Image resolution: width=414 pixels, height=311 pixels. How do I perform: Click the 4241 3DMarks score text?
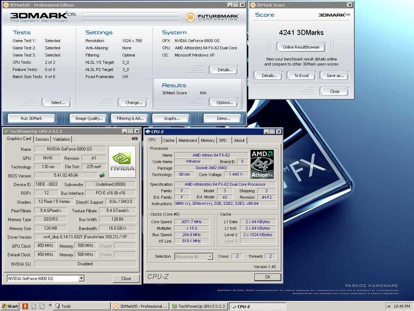pos(301,32)
